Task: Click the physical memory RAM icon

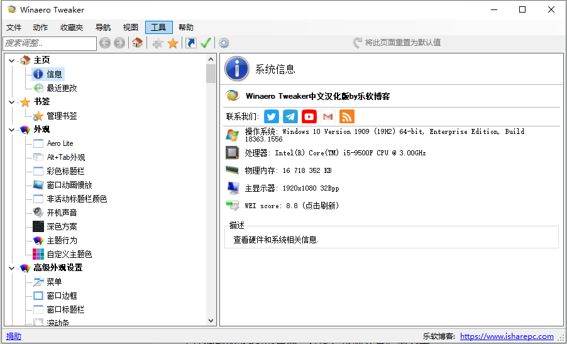Action: point(233,170)
